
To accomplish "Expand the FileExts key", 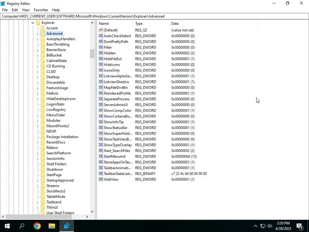I will [37, 94].
